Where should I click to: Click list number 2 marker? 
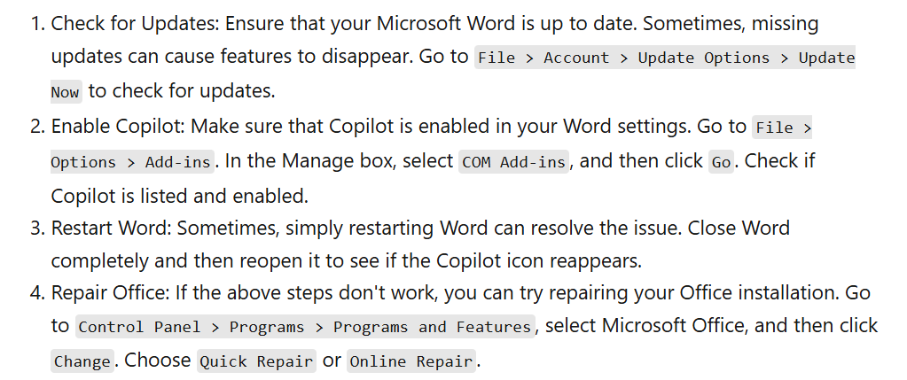[x=37, y=127]
